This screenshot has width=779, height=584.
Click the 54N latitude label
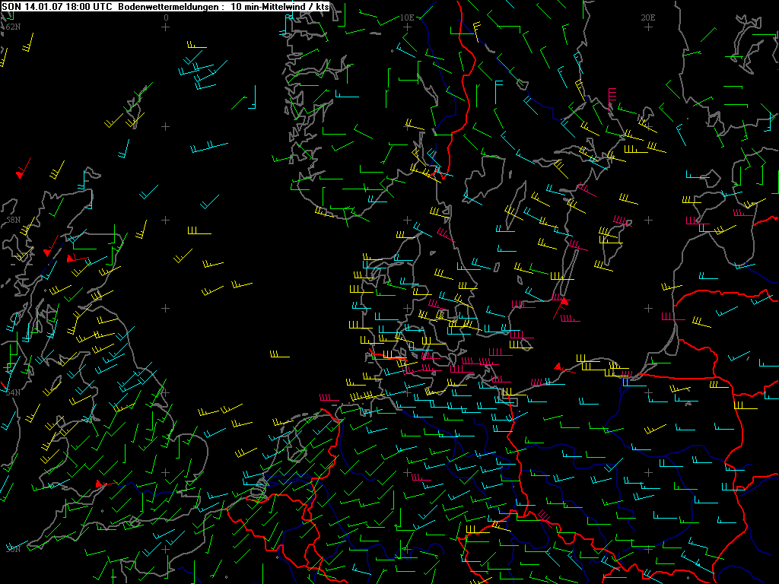pos(13,392)
